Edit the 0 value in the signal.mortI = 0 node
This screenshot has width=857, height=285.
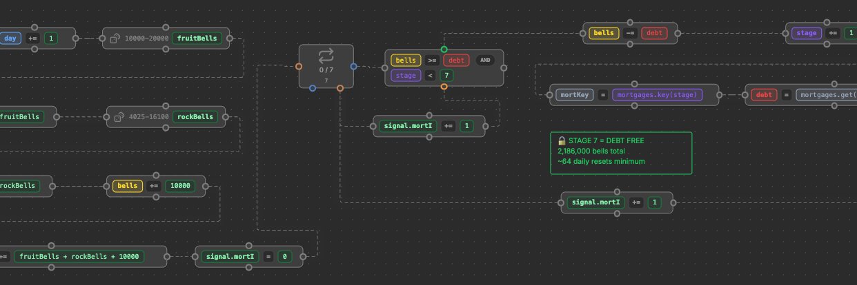click(284, 257)
